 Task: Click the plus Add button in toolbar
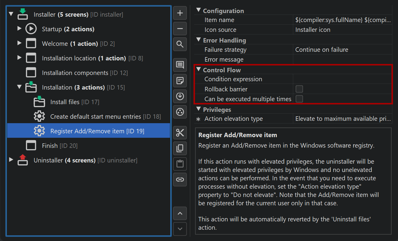(180, 13)
